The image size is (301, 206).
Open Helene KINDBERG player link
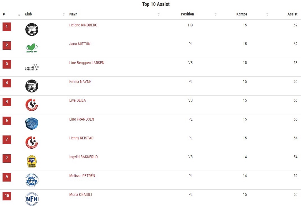point(83,25)
